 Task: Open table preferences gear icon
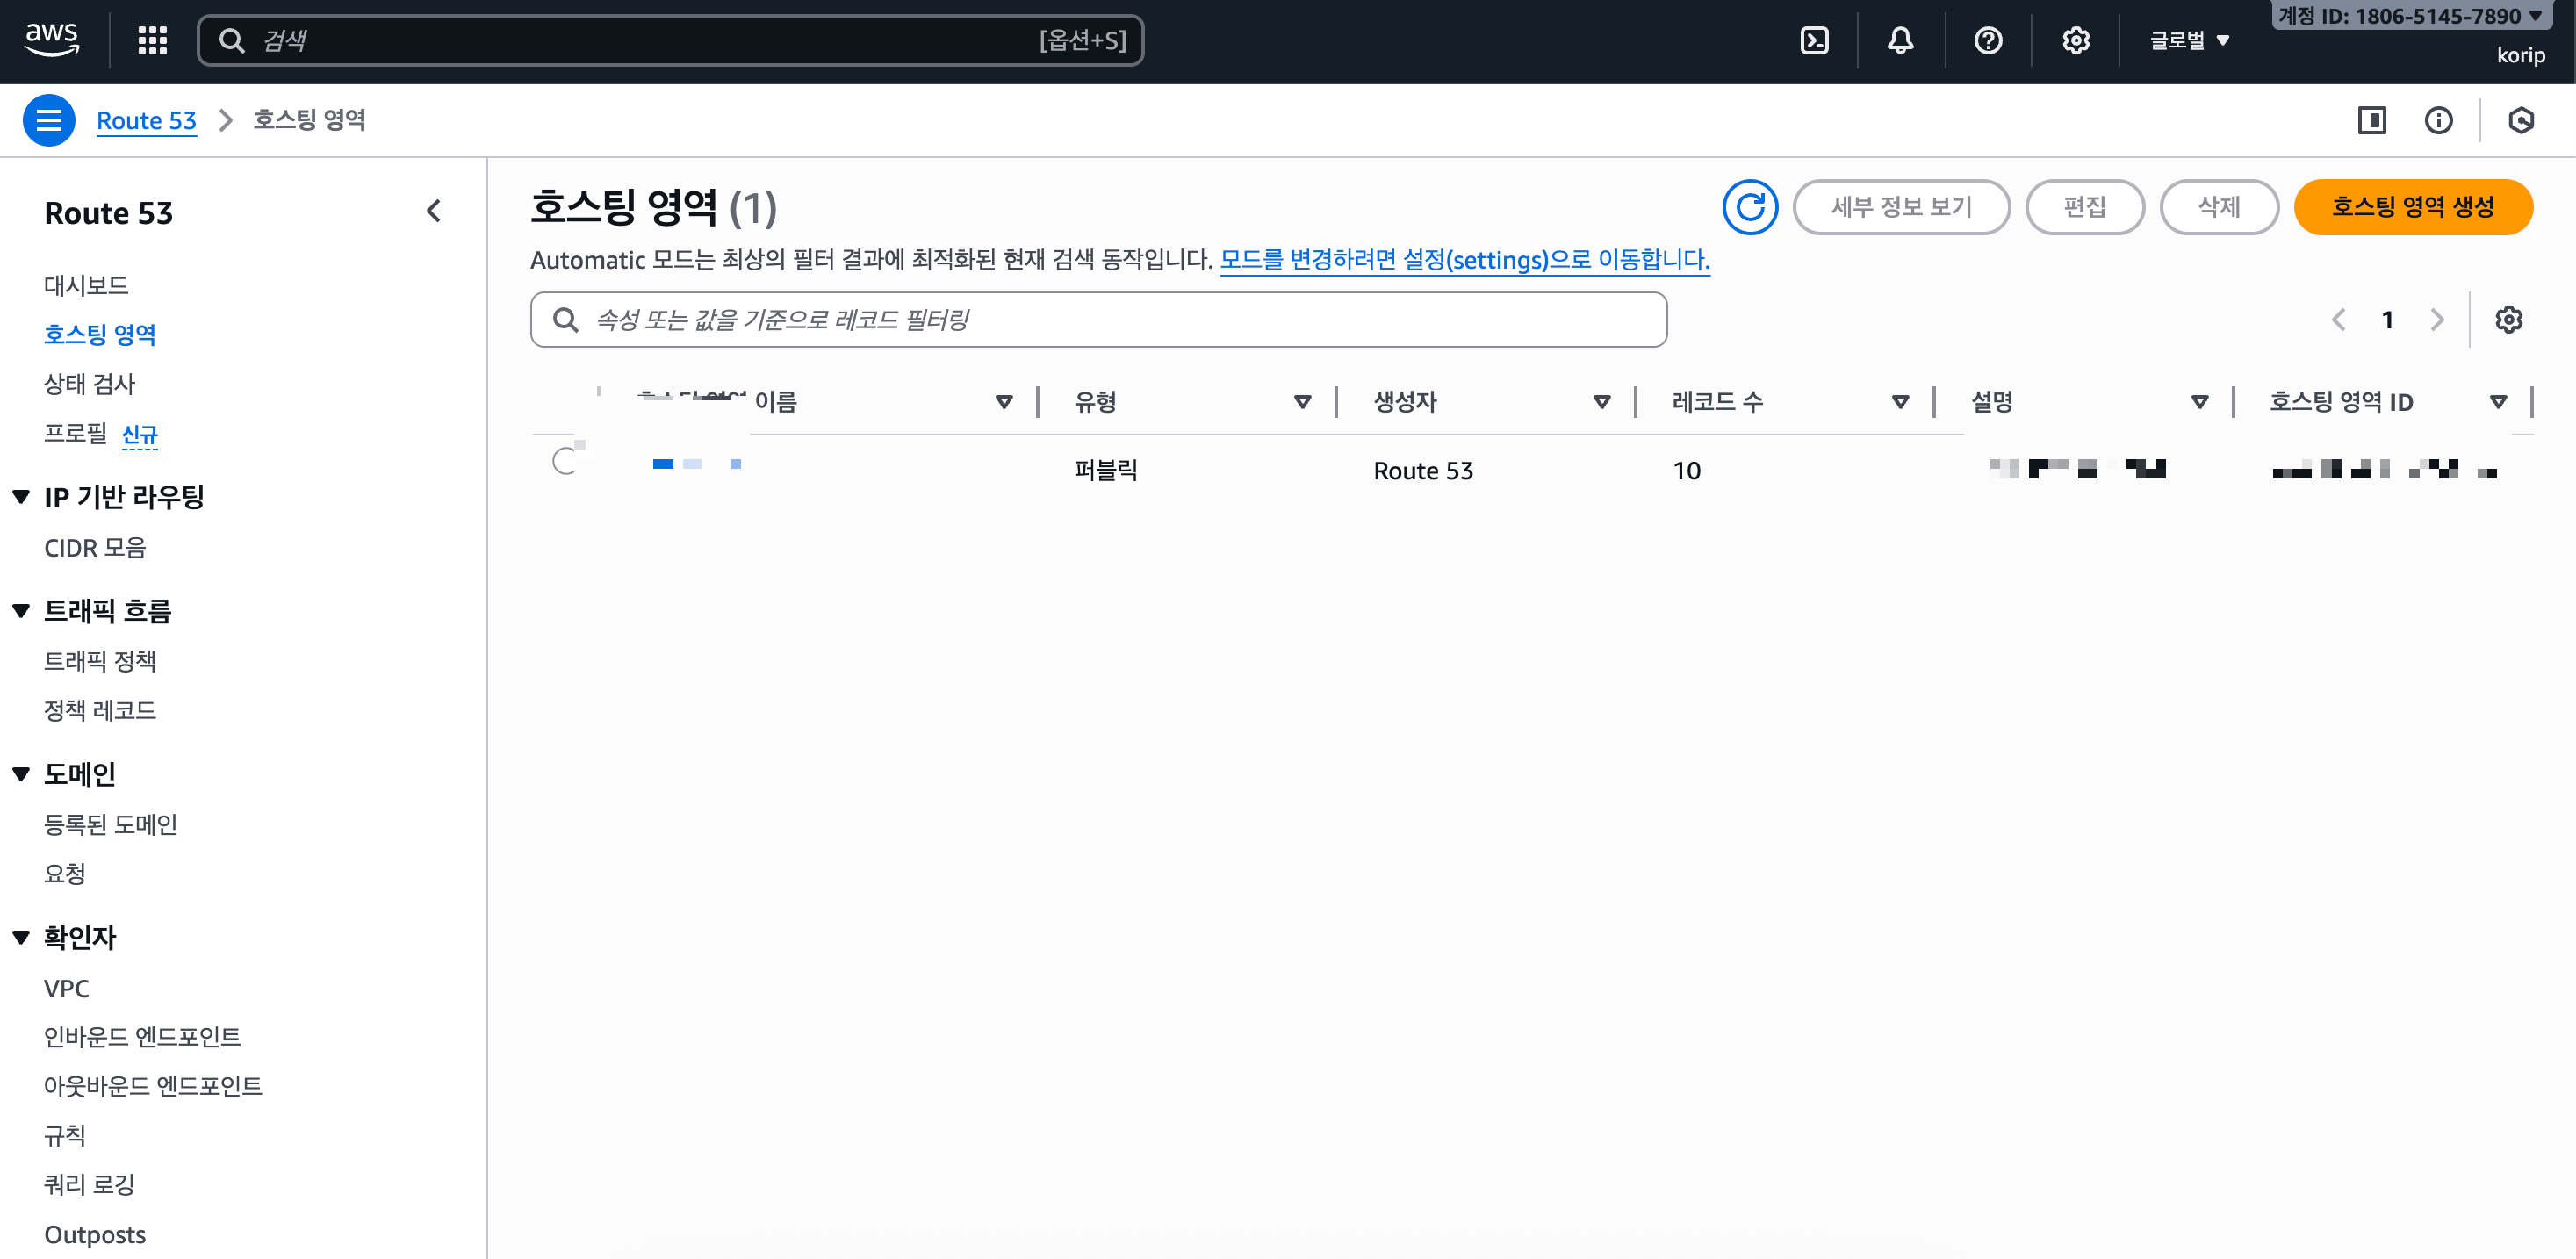[x=2508, y=320]
